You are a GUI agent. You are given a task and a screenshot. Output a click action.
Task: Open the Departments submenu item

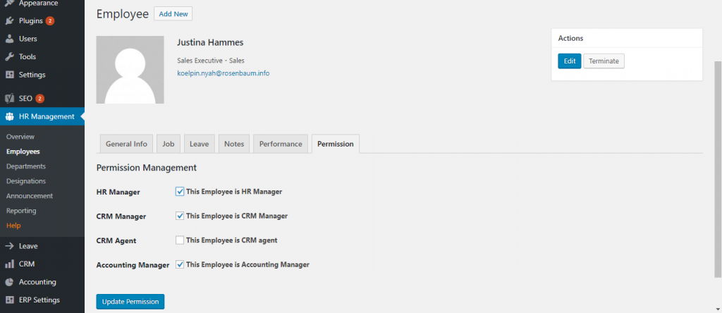(x=26, y=166)
